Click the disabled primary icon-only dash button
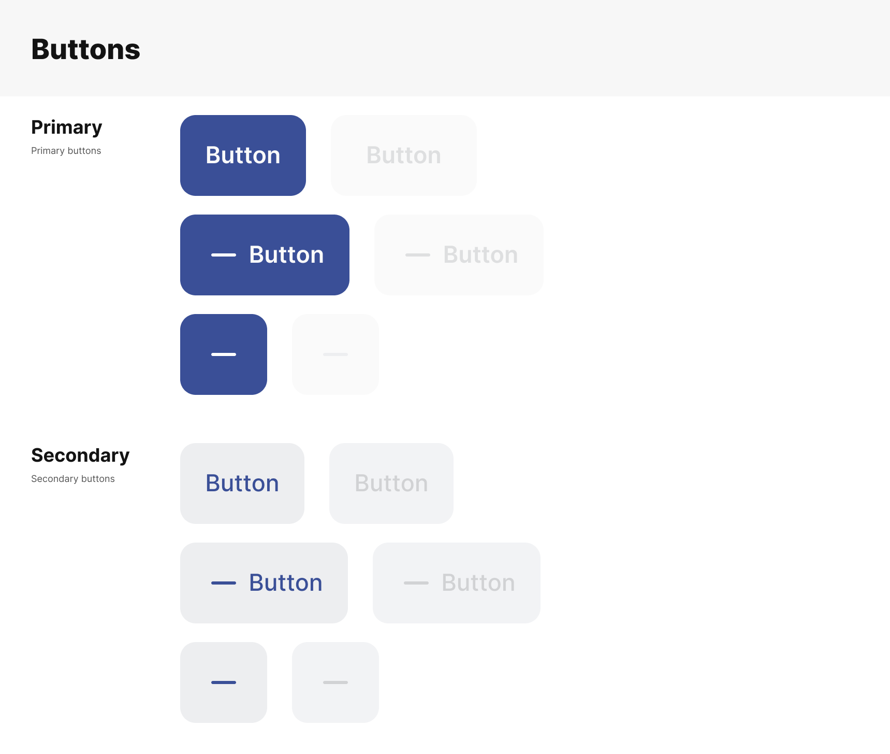This screenshot has height=754, width=890. (335, 354)
